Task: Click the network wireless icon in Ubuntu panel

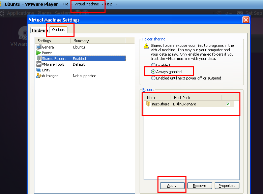Action: pyautogui.click(x=219, y=13)
